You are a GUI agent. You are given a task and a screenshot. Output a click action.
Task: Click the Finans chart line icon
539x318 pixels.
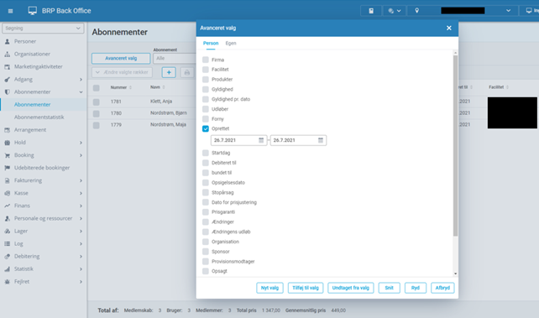[8, 206]
